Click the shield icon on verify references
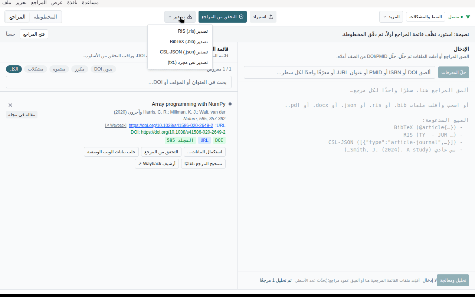The width and height of the screenshot is (475, 297). 241,17
